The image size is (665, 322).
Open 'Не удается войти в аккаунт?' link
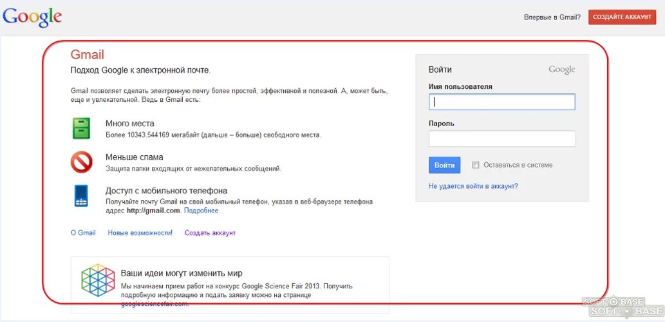[473, 186]
